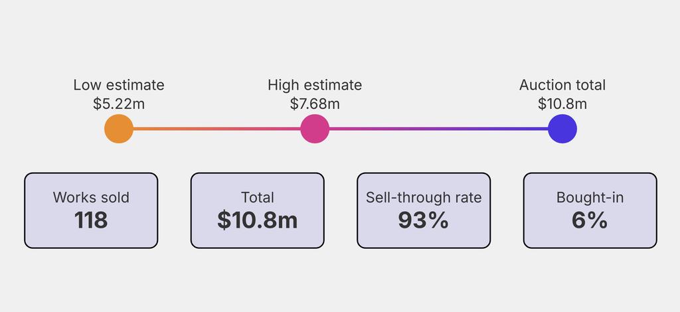Select the bold $10.8m in the Total card
The image size is (680, 312).
tap(258, 220)
